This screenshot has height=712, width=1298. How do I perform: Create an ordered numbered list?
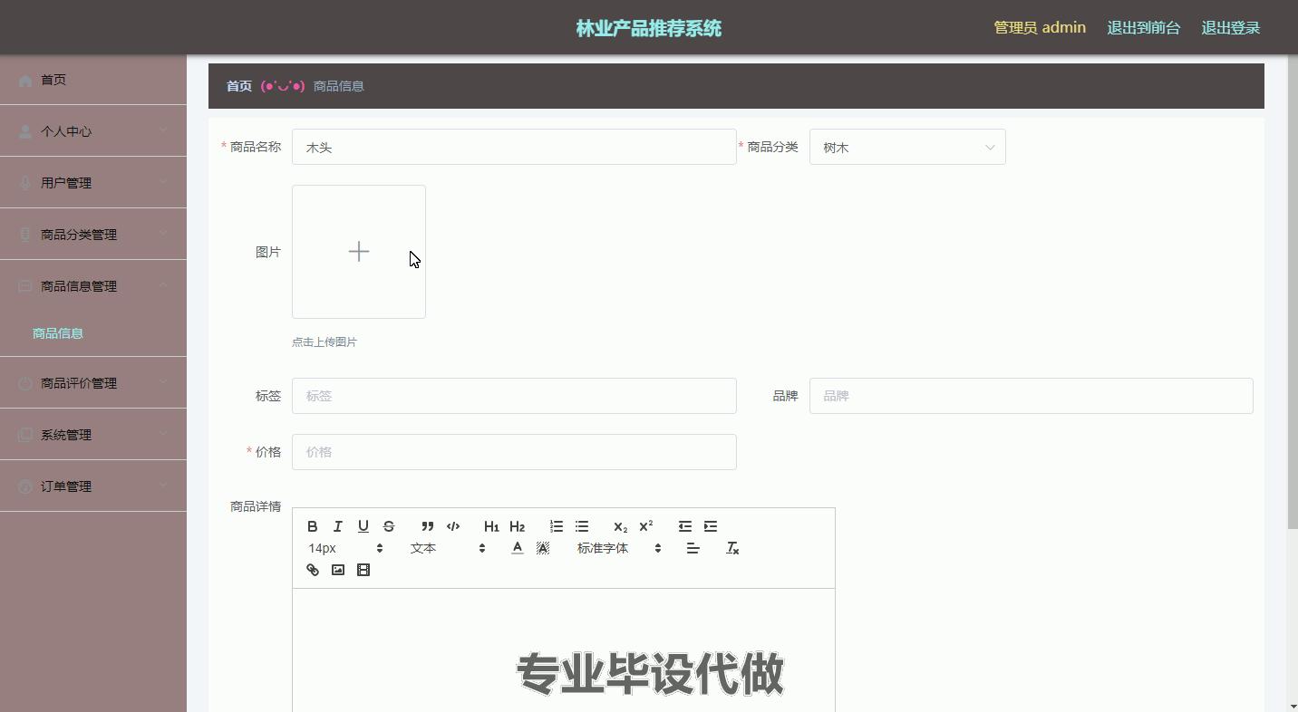pos(557,526)
